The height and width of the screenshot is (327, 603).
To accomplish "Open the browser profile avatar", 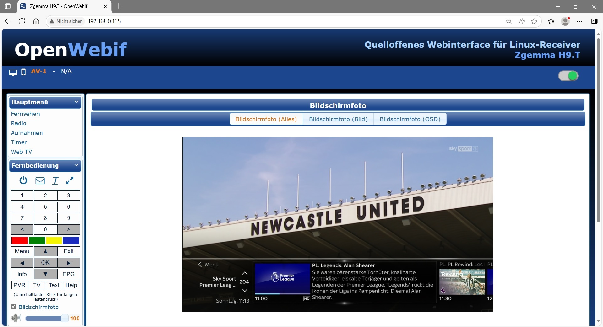I will (x=565, y=21).
